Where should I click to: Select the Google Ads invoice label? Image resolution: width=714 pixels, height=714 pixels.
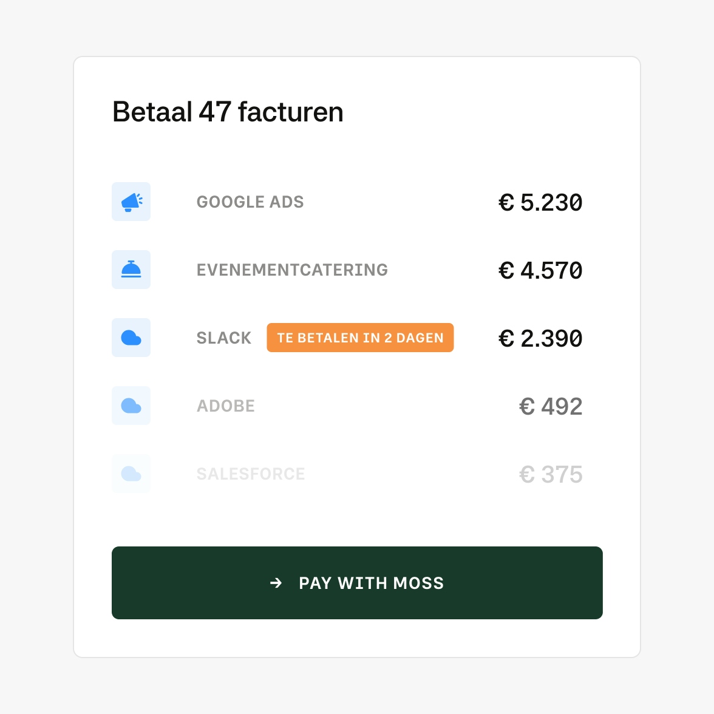pos(250,202)
